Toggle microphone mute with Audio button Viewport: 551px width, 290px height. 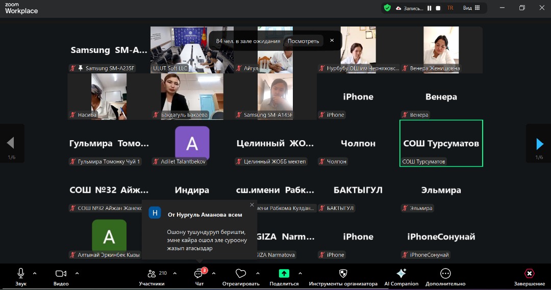click(x=21, y=274)
